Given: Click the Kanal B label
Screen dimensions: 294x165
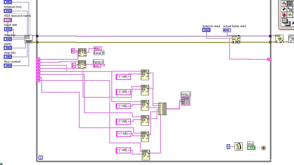Looking at the screenshot, I should (99, 53).
